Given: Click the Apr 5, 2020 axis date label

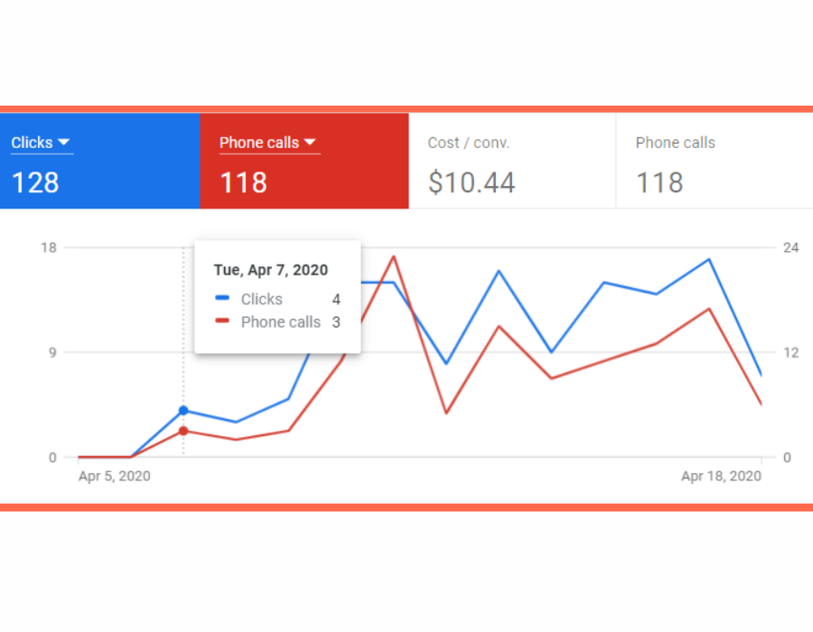Looking at the screenshot, I should 115,476.
